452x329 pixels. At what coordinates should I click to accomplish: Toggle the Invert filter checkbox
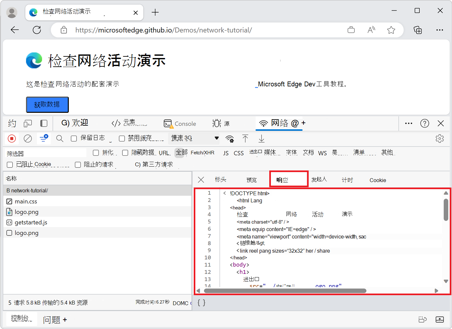pyautogui.click(x=96, y=153)
